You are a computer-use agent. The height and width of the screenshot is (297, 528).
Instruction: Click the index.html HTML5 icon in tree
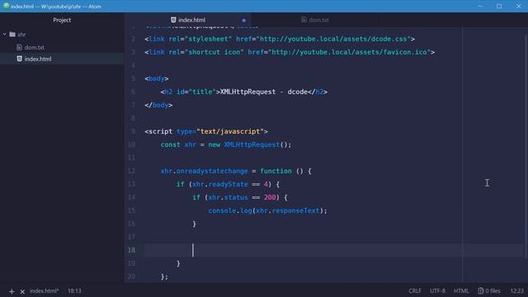coord(19,59)
